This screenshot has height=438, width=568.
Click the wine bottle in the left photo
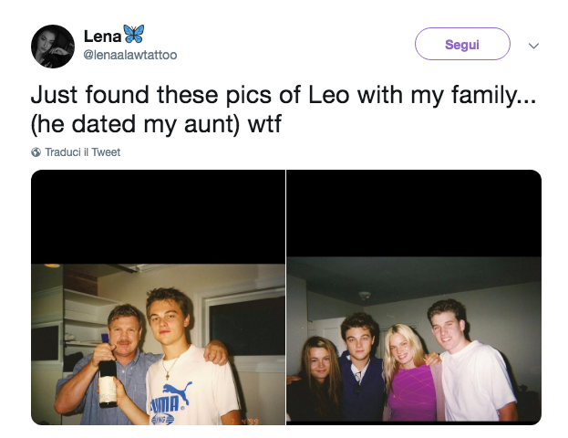pos(108,373)
